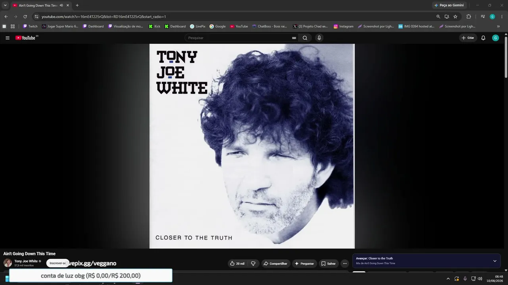Viewport: 508px width, 285px height.
Task: Expand the Avançar playlist panel chevron
Action: point(495,261)
